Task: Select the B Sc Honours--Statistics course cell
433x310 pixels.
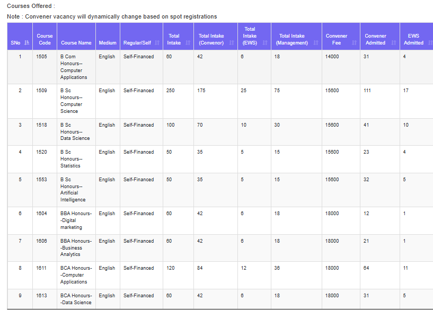Action: [76, 159]
